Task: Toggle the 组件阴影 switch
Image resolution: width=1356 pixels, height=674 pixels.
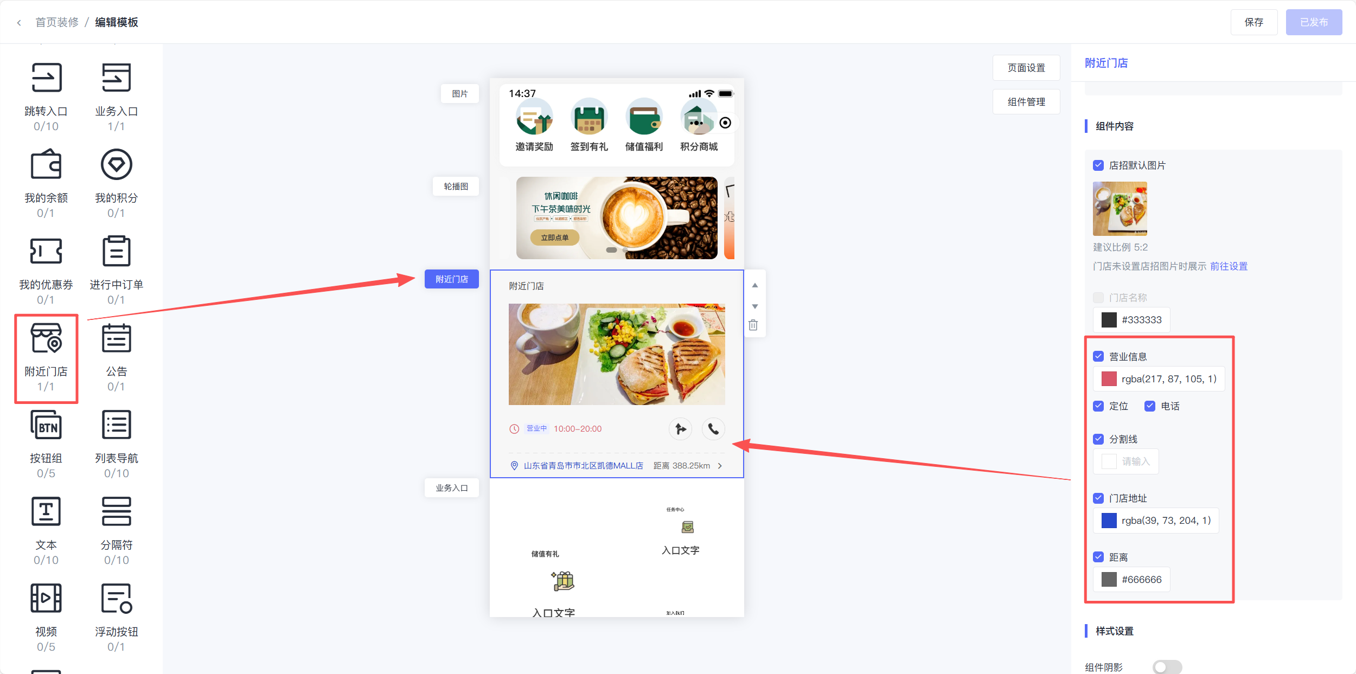Action: (1167, 667)
